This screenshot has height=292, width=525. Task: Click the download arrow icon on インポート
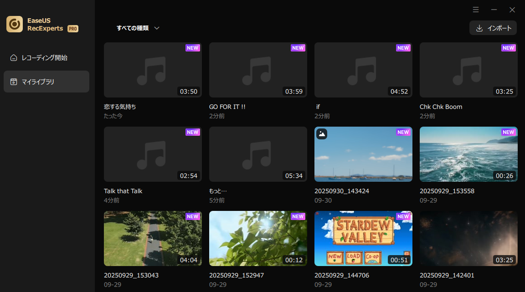pos(479,28)
